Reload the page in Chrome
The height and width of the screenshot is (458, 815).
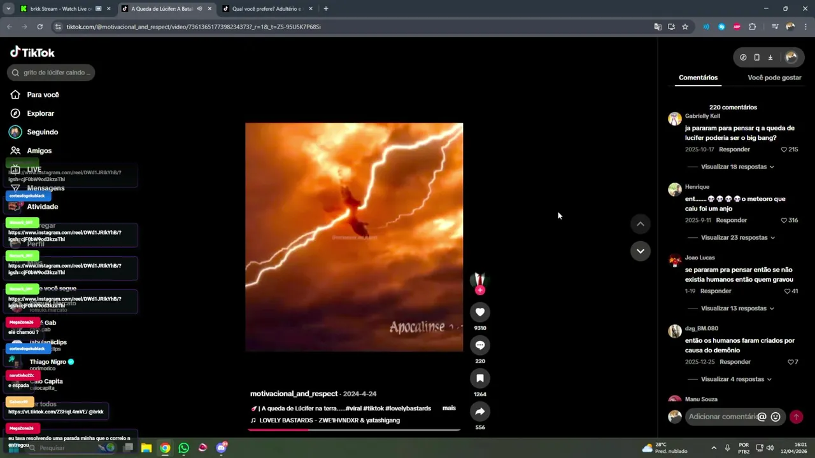coord(39,27)
